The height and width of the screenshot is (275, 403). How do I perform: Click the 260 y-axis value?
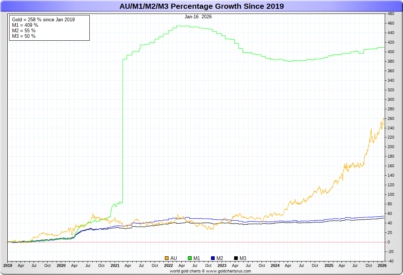[391, 118]
